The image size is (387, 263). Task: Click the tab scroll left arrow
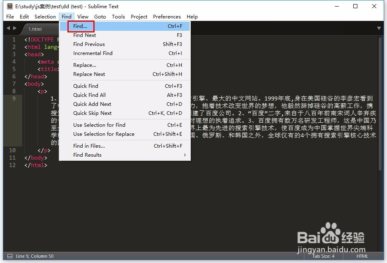click(8, 28)
